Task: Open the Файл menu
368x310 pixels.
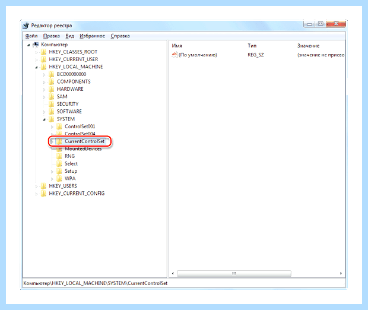Action: (x=31, y=36)
